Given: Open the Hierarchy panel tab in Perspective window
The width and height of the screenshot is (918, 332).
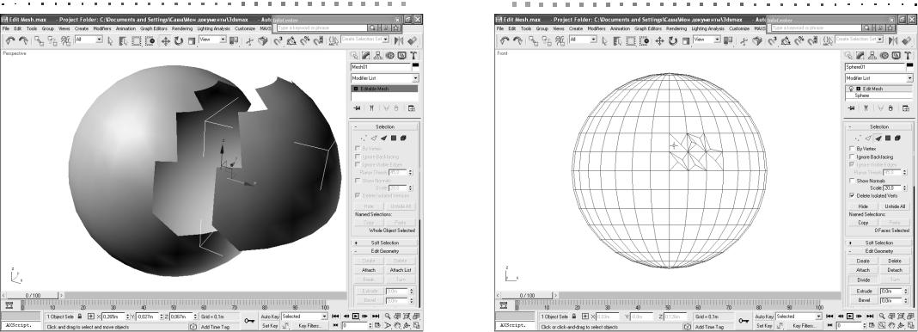Looking at the screenshot, I should point(377,56).
